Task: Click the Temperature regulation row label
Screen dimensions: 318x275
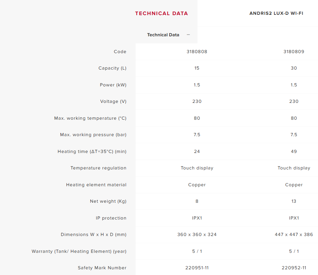Action: coord(98,168)
